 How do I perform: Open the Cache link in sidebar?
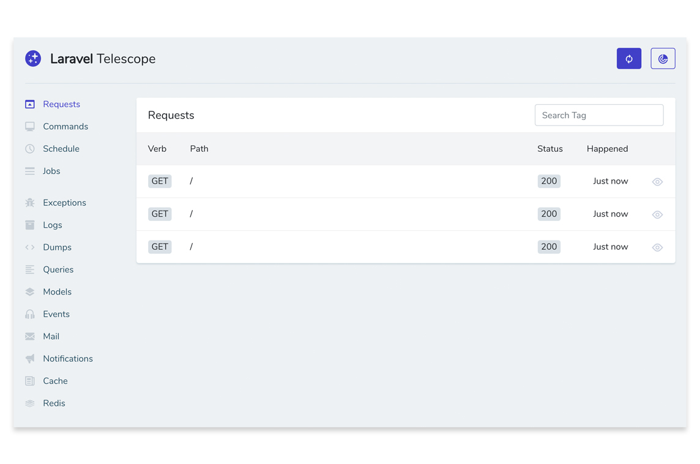tap(55, 381)
